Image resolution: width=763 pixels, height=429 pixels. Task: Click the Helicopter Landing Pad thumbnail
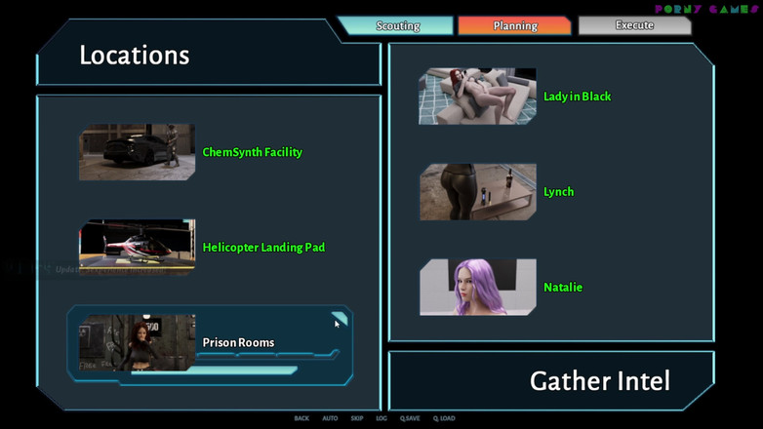(137, 247)
